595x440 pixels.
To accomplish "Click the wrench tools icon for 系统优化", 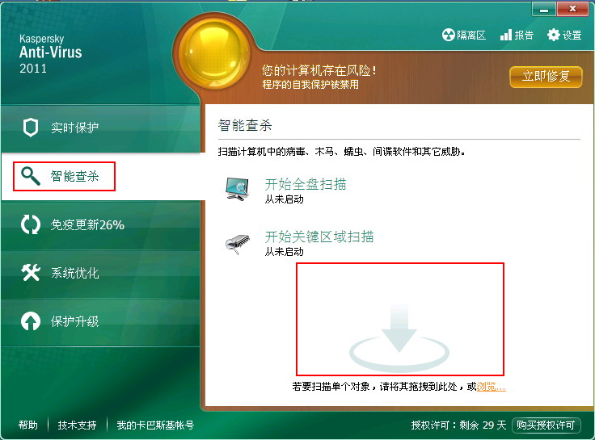I will [31, 273].
